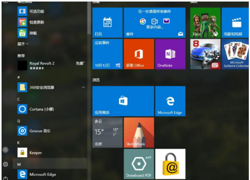Jump to the letter K index
The width and height of the screenshot is (250, 180).
pos(18,143)
